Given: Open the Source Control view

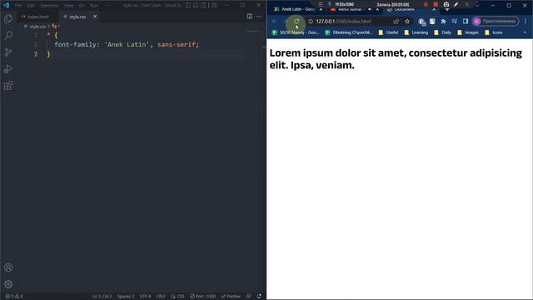Looking at the screenshot, I should (x=8, y=52).
